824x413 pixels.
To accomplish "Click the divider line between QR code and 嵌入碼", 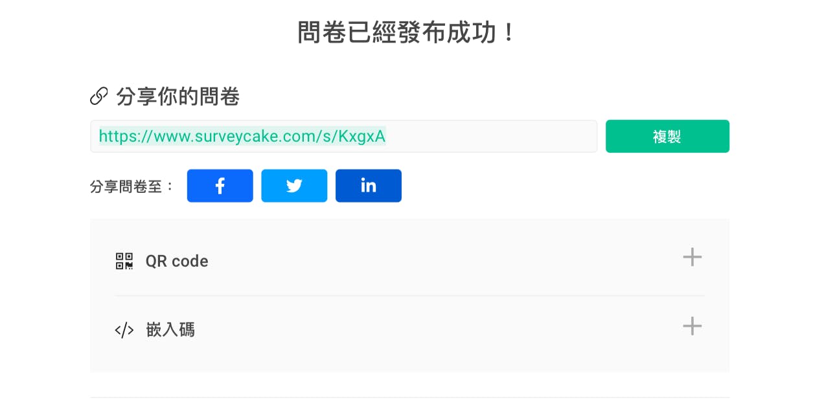I will point(410,296).
